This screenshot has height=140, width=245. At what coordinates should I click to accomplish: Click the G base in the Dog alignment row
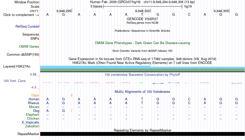(x=63, y=111)
